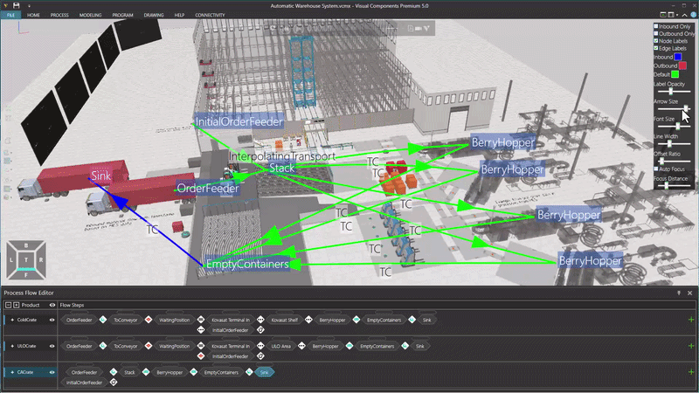Image resolution: width=699 pixels, height=393 pixels.
Task: Select the ToConveyor step in ColdCrate flow
Action: tap(125, 320)
